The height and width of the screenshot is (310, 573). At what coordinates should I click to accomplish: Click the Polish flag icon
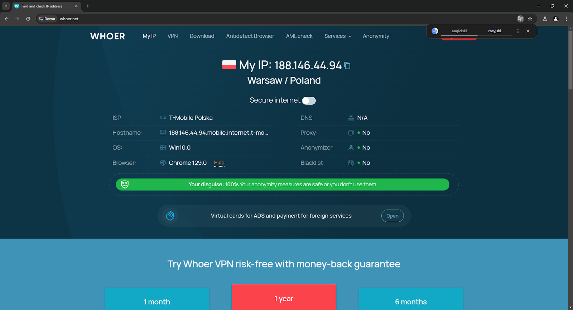pyautogui.click(x=229, y=65)
